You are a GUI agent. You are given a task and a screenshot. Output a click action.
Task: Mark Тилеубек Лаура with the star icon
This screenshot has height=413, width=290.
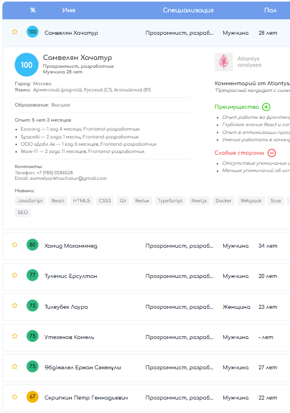click(15, 305)
